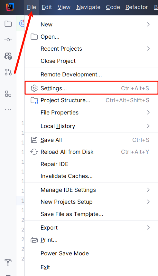This screenshot has height=276, width=158.
Task: Expand the New submenu
Action: [91, 25]
